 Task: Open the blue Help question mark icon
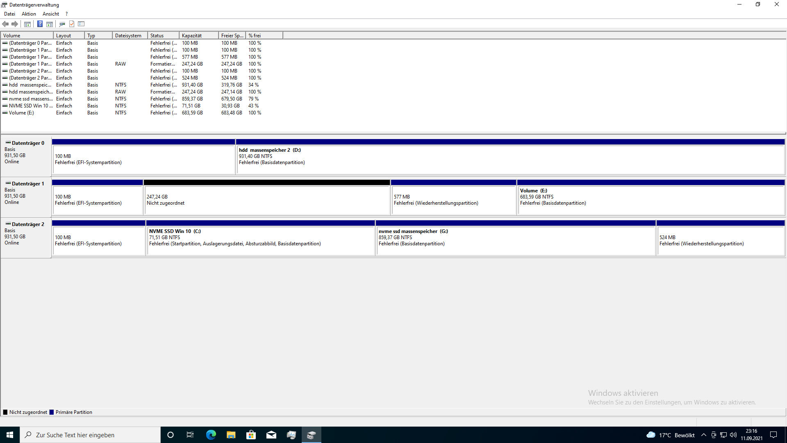click(x=40, y=24)
